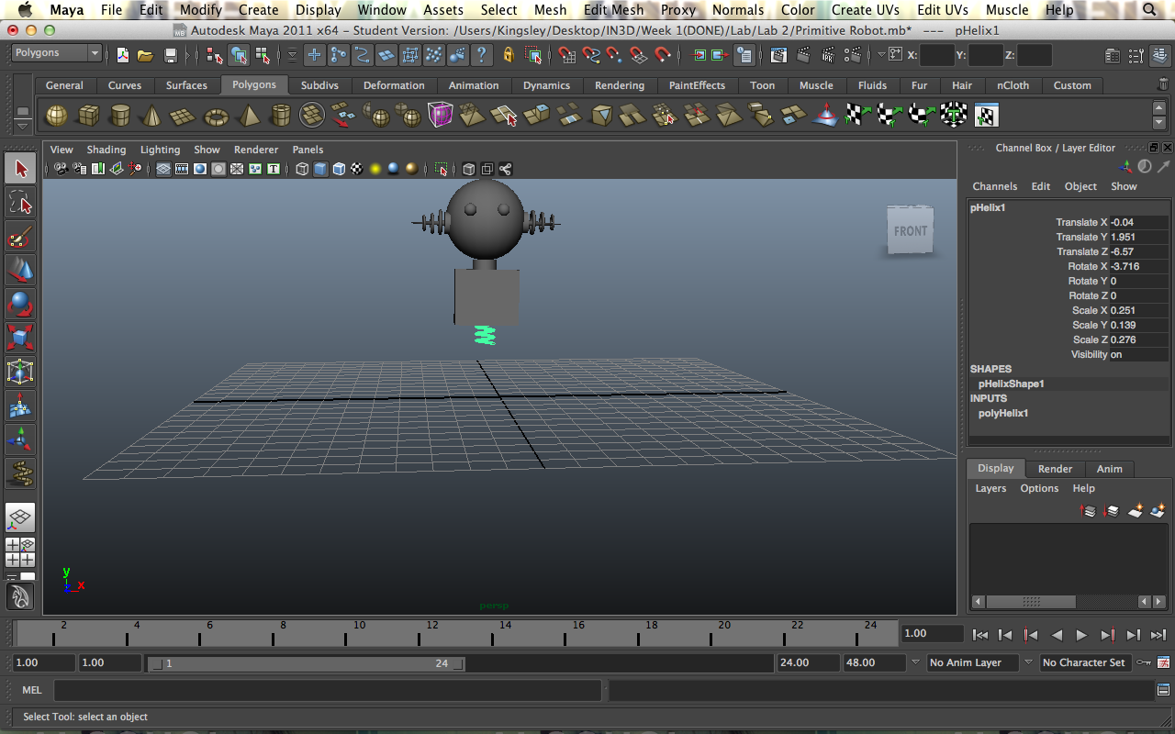Activate the Universal Manipulator tool
Viewport: 1175px width, 734px height.
coord(21,372)
